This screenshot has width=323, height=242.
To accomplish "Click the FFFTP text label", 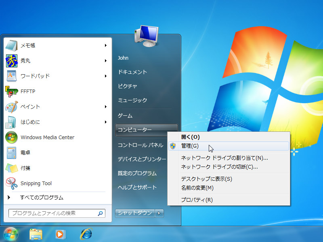I will click(x=28, y=92).
